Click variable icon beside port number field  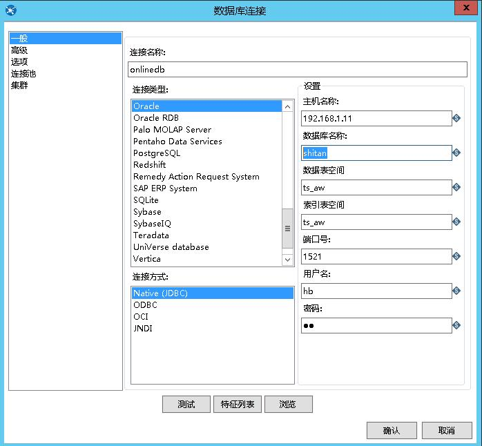point(456,256)
